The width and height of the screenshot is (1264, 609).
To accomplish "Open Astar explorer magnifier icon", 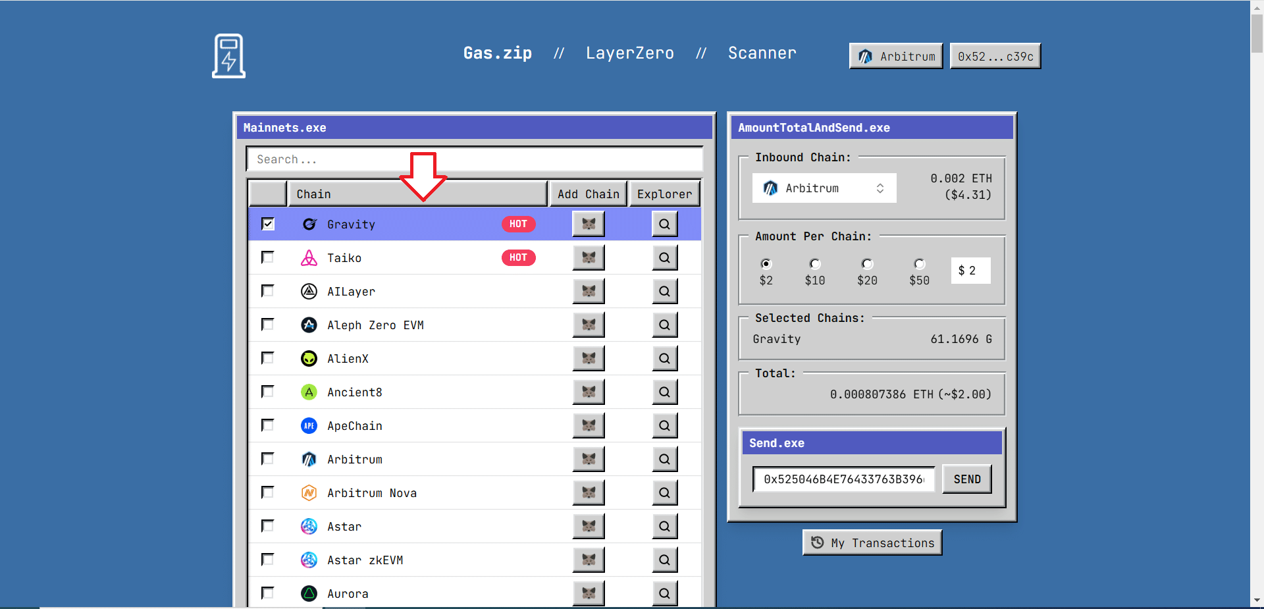I will pyautogui.click(x=665, y=526).
